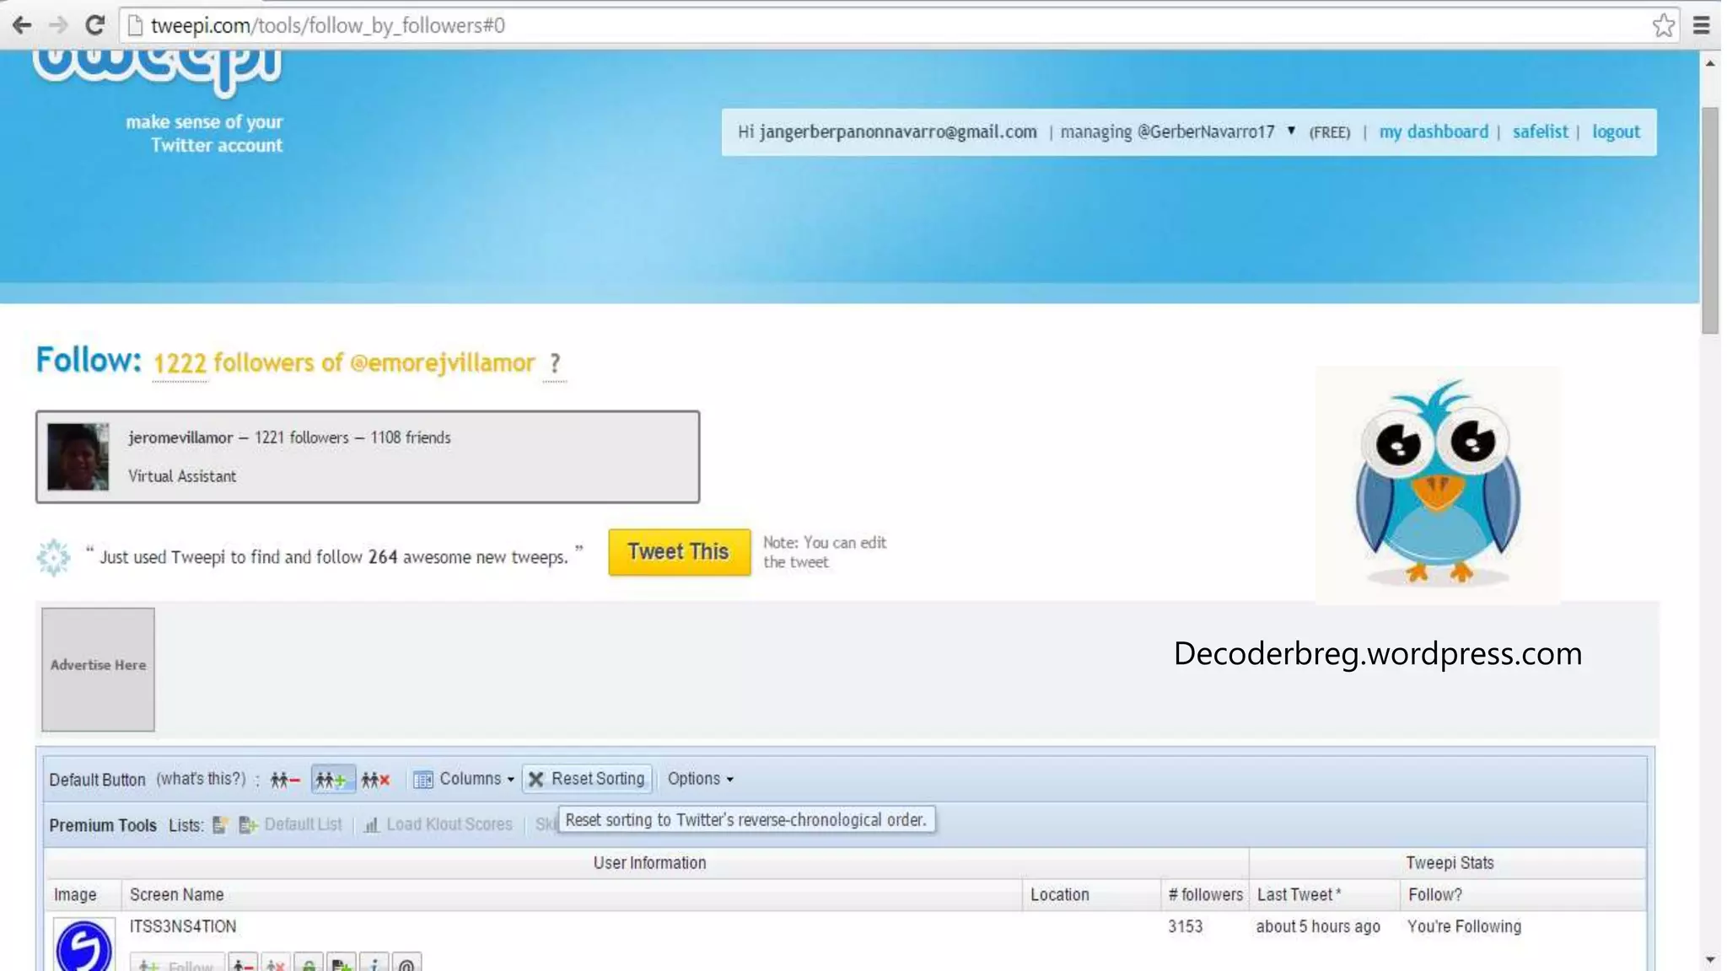
Task: Click the vertical scrollbar thumb
Action: pyautogui.click(x=1709, y=221)
